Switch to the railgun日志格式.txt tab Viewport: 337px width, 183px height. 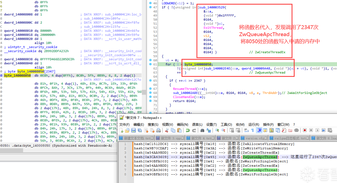tap(289, 138)
